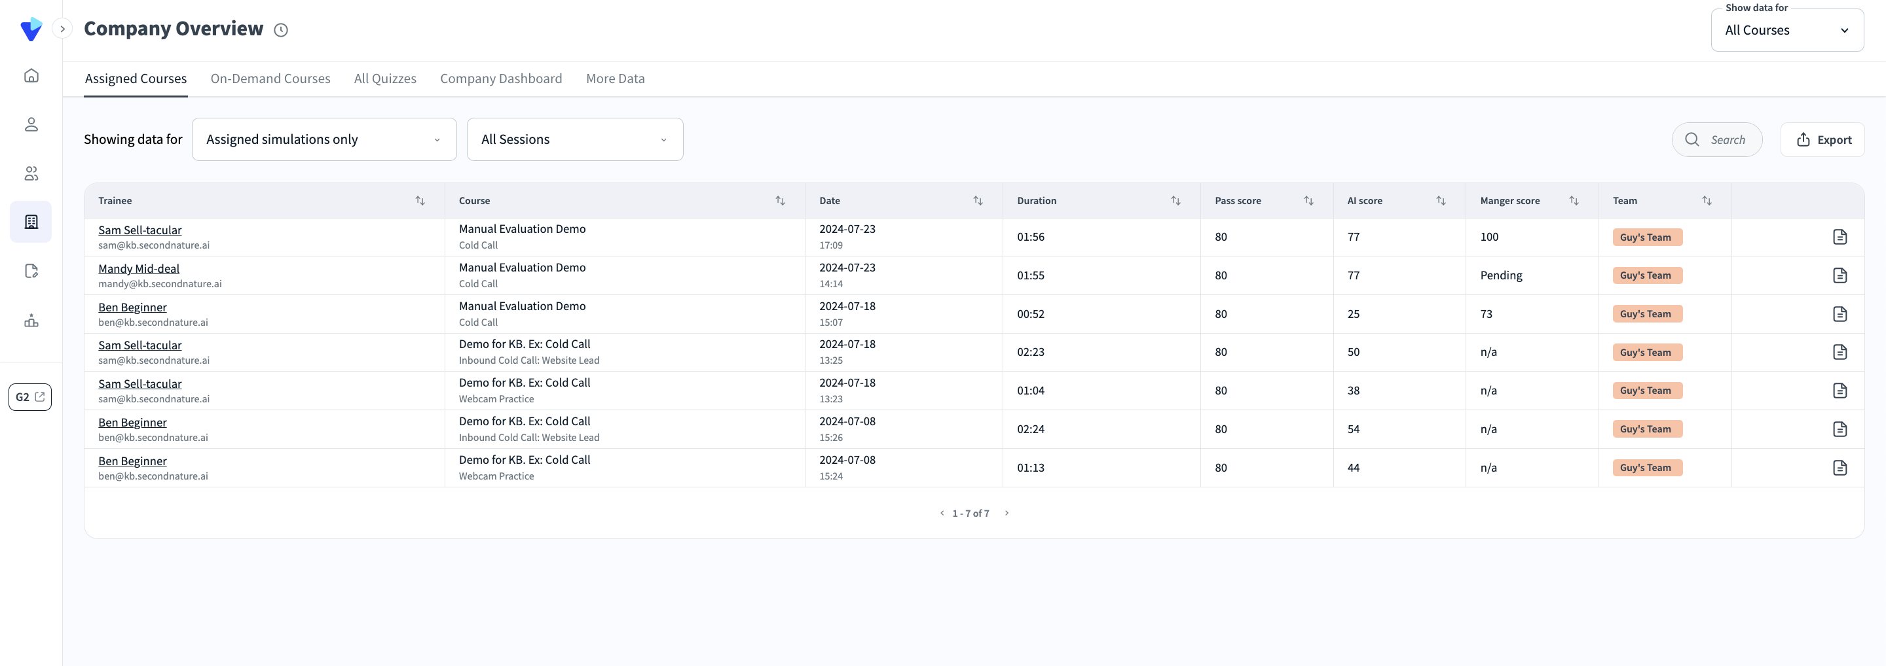Click into the Search field
This screenshot has width=1886, height=666.
click(x=1727, y=139)
